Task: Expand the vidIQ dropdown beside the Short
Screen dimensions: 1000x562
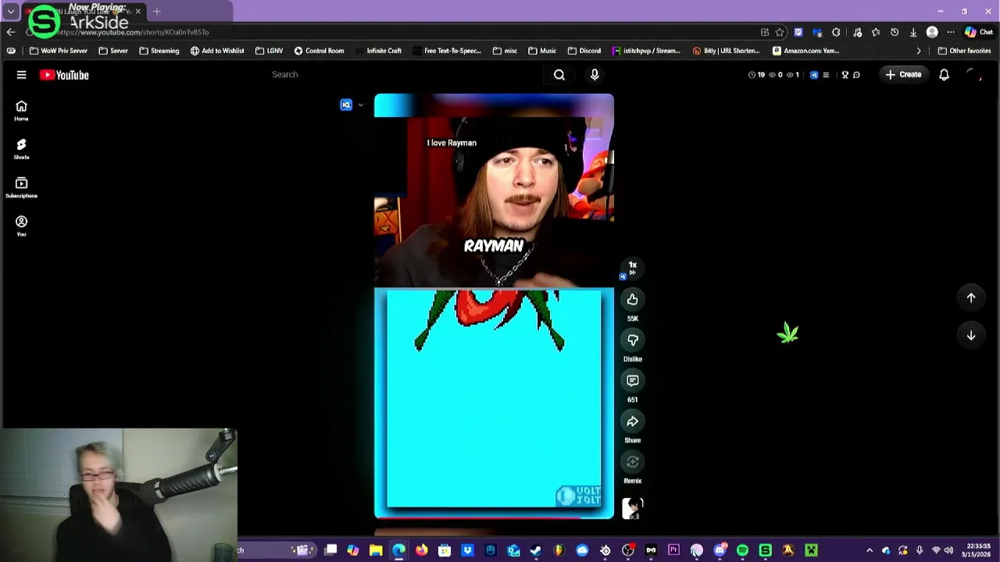Action: point(360,105)
